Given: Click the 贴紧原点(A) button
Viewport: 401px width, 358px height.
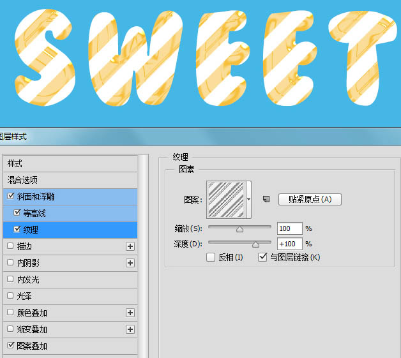Looking at the screenshot, I should click(x=310, y=199).
